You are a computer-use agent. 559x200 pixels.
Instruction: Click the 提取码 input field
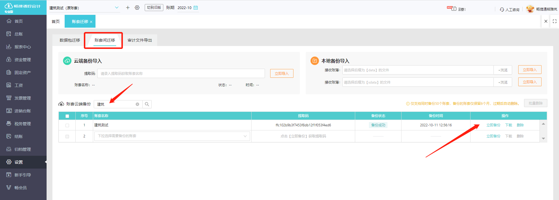coord(181,73)
